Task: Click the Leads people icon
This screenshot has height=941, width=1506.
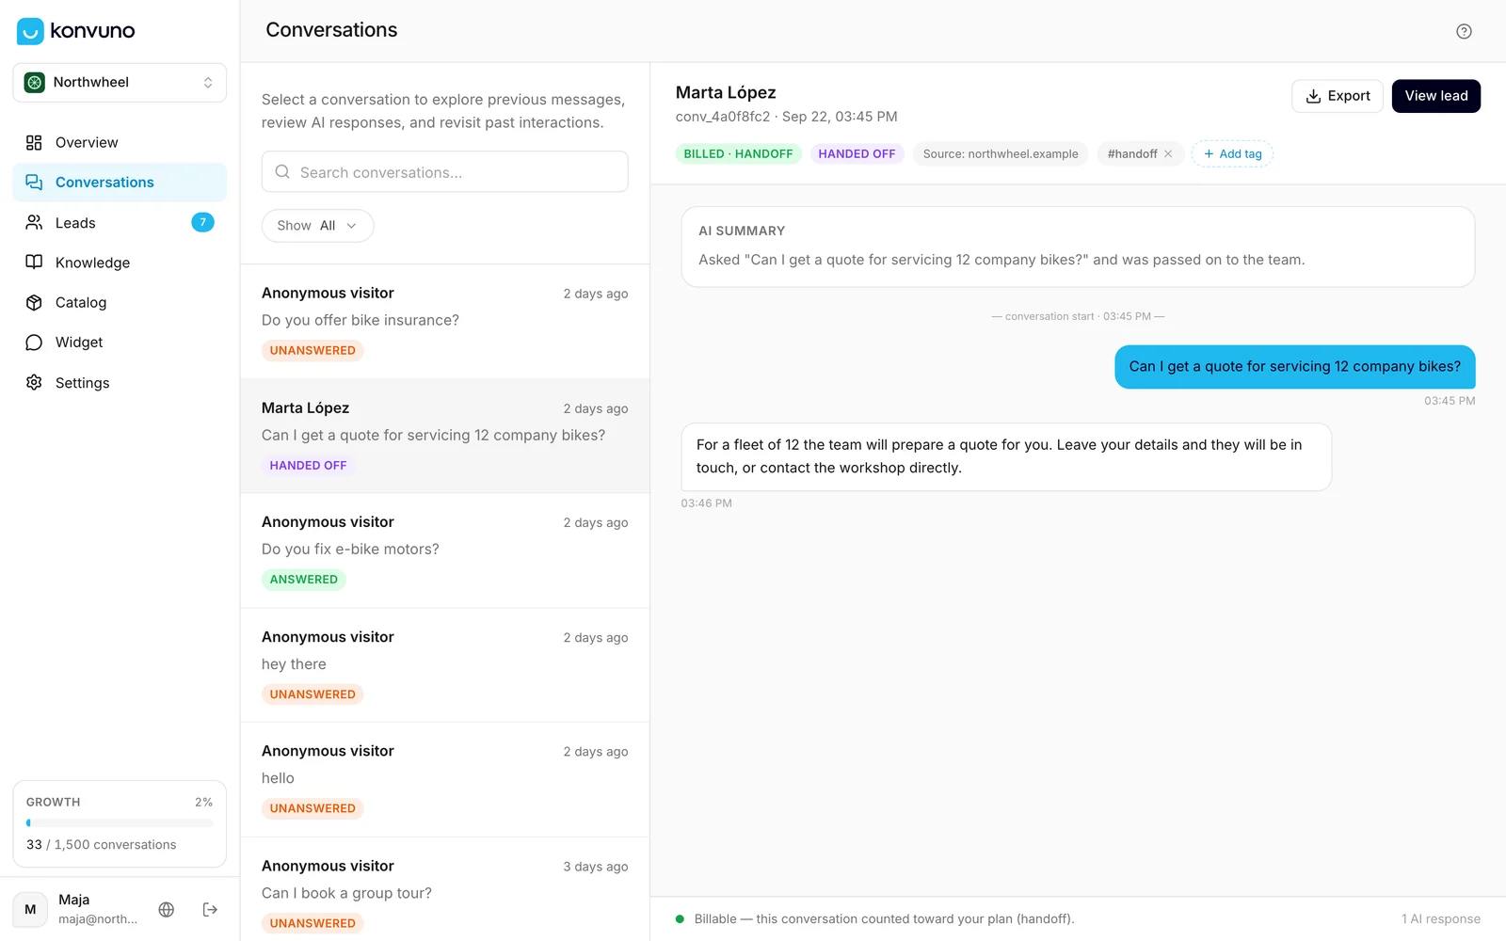Action: (x=34, y=222)
